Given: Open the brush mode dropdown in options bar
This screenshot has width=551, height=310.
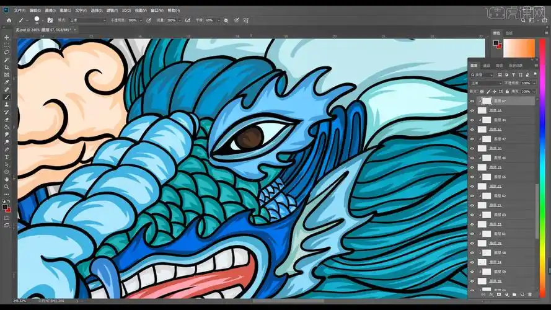Looking at the screenshot, I should (x=87, y=20).
